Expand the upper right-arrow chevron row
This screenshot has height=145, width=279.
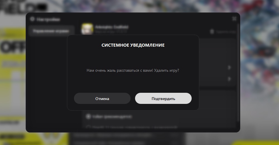[x=229, y=67]
